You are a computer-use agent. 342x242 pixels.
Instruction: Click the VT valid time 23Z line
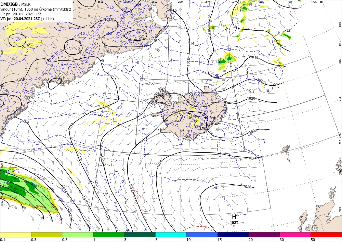27,19
